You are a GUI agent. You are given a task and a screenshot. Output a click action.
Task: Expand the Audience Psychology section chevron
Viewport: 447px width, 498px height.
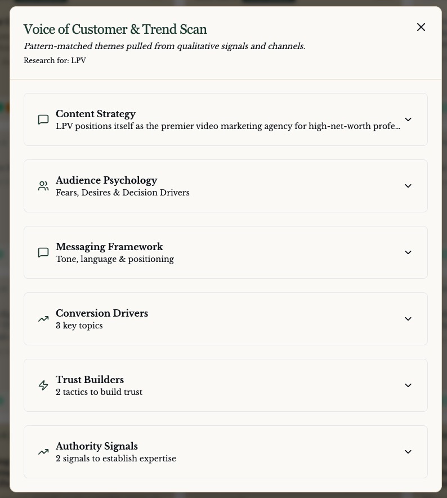[x=408, y=186]
